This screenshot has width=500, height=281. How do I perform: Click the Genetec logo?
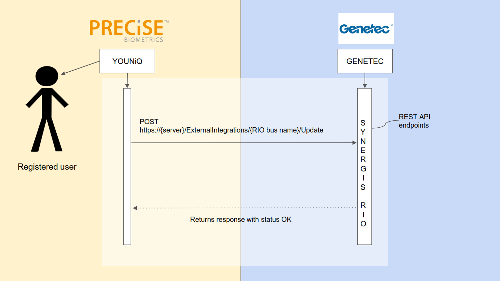[366, 29]
